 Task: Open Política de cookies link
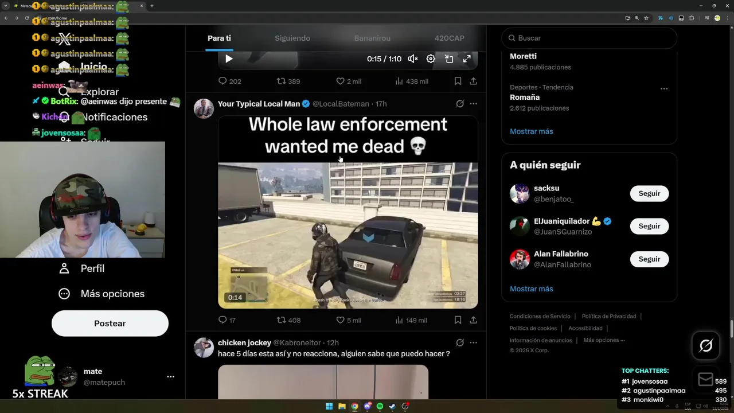(533, 328)
